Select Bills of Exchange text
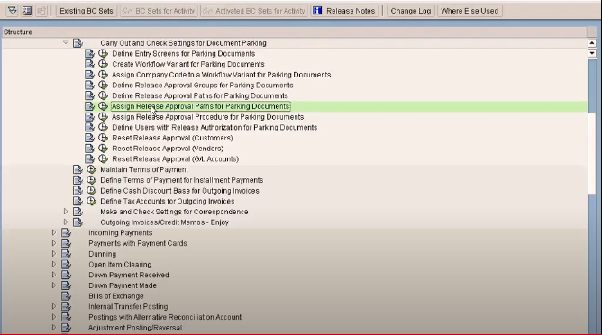Screen dimensions: 602x335 tap(116, 296)
